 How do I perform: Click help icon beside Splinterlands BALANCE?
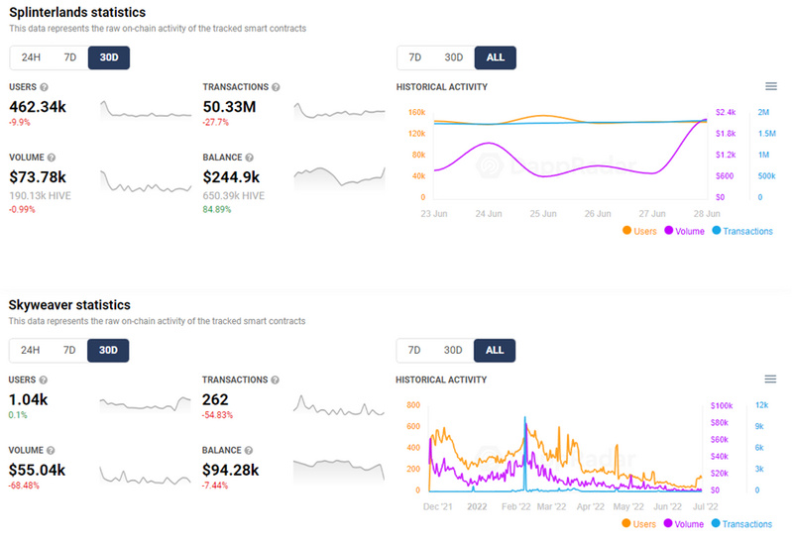249,157
